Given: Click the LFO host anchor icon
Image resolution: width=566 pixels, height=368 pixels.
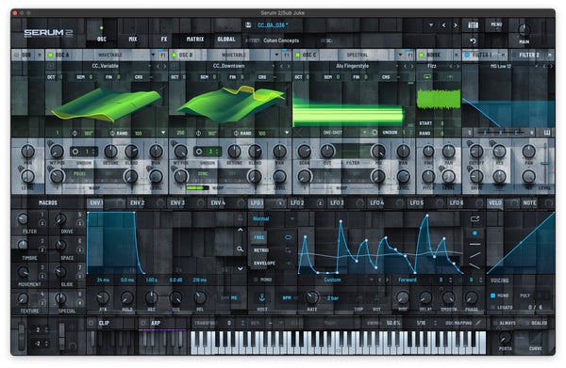Looking at the screenshot, I should [x=262, y=297].
